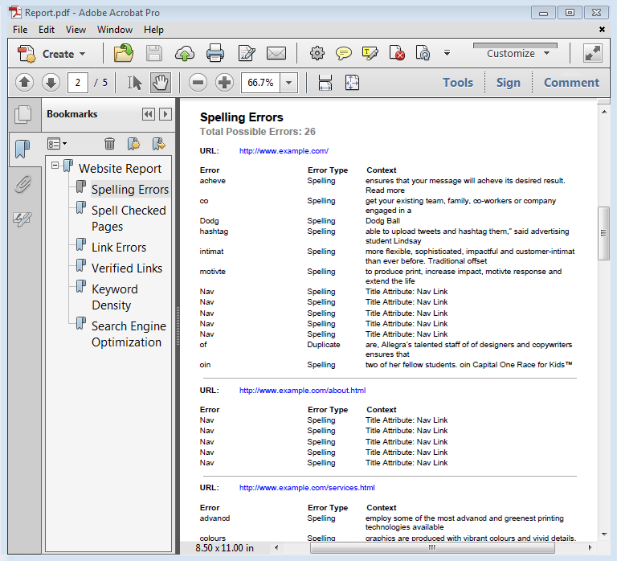
Task: Select the Search Engine Optimization bookmark
Action: [x=129, y=334]
